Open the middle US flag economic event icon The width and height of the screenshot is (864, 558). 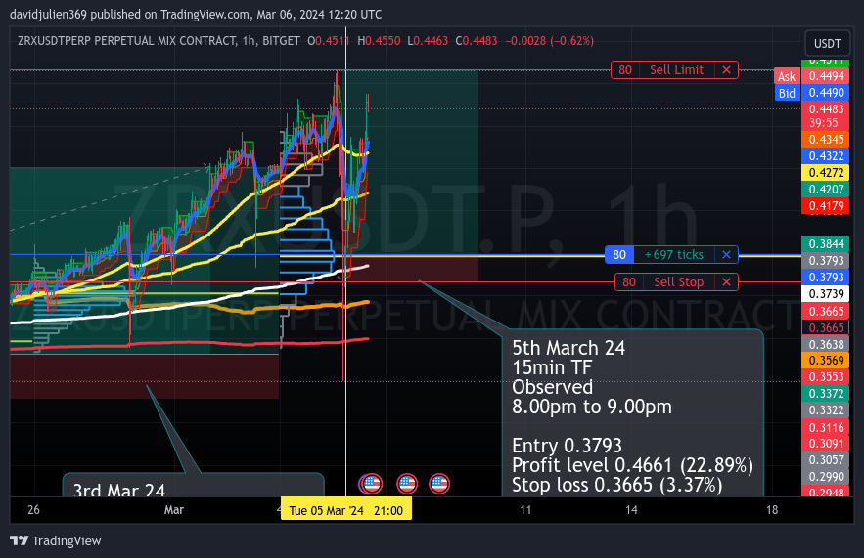(x=407, y=484)
